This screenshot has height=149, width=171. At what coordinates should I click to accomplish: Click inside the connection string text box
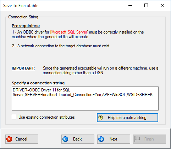(x=85, y=99)
